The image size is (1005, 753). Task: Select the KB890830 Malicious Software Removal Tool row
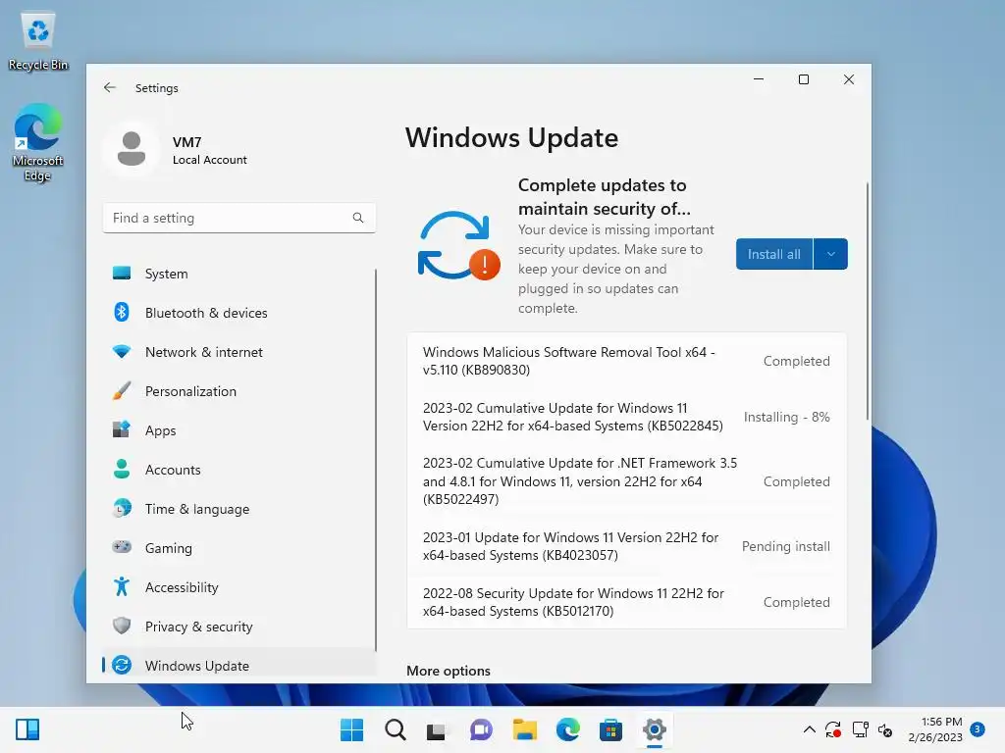(x=627, y=361)
